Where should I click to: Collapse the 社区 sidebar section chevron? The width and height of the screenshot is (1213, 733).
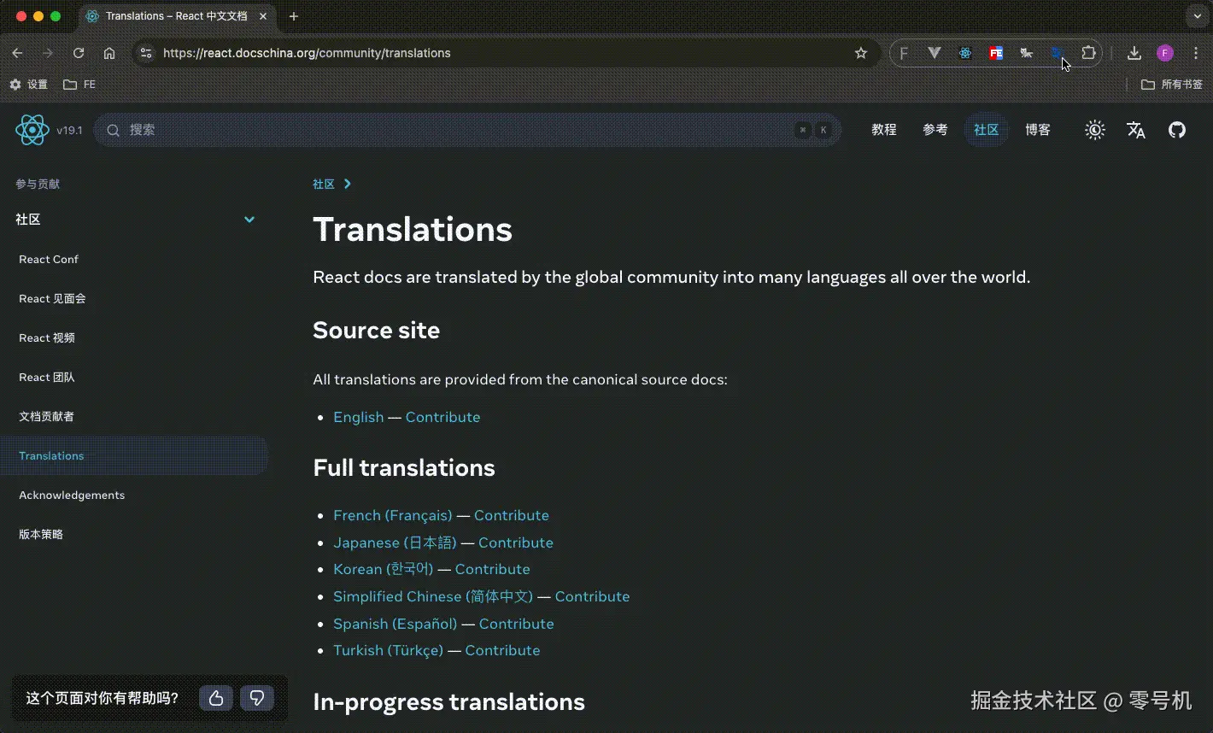(249, 220)
